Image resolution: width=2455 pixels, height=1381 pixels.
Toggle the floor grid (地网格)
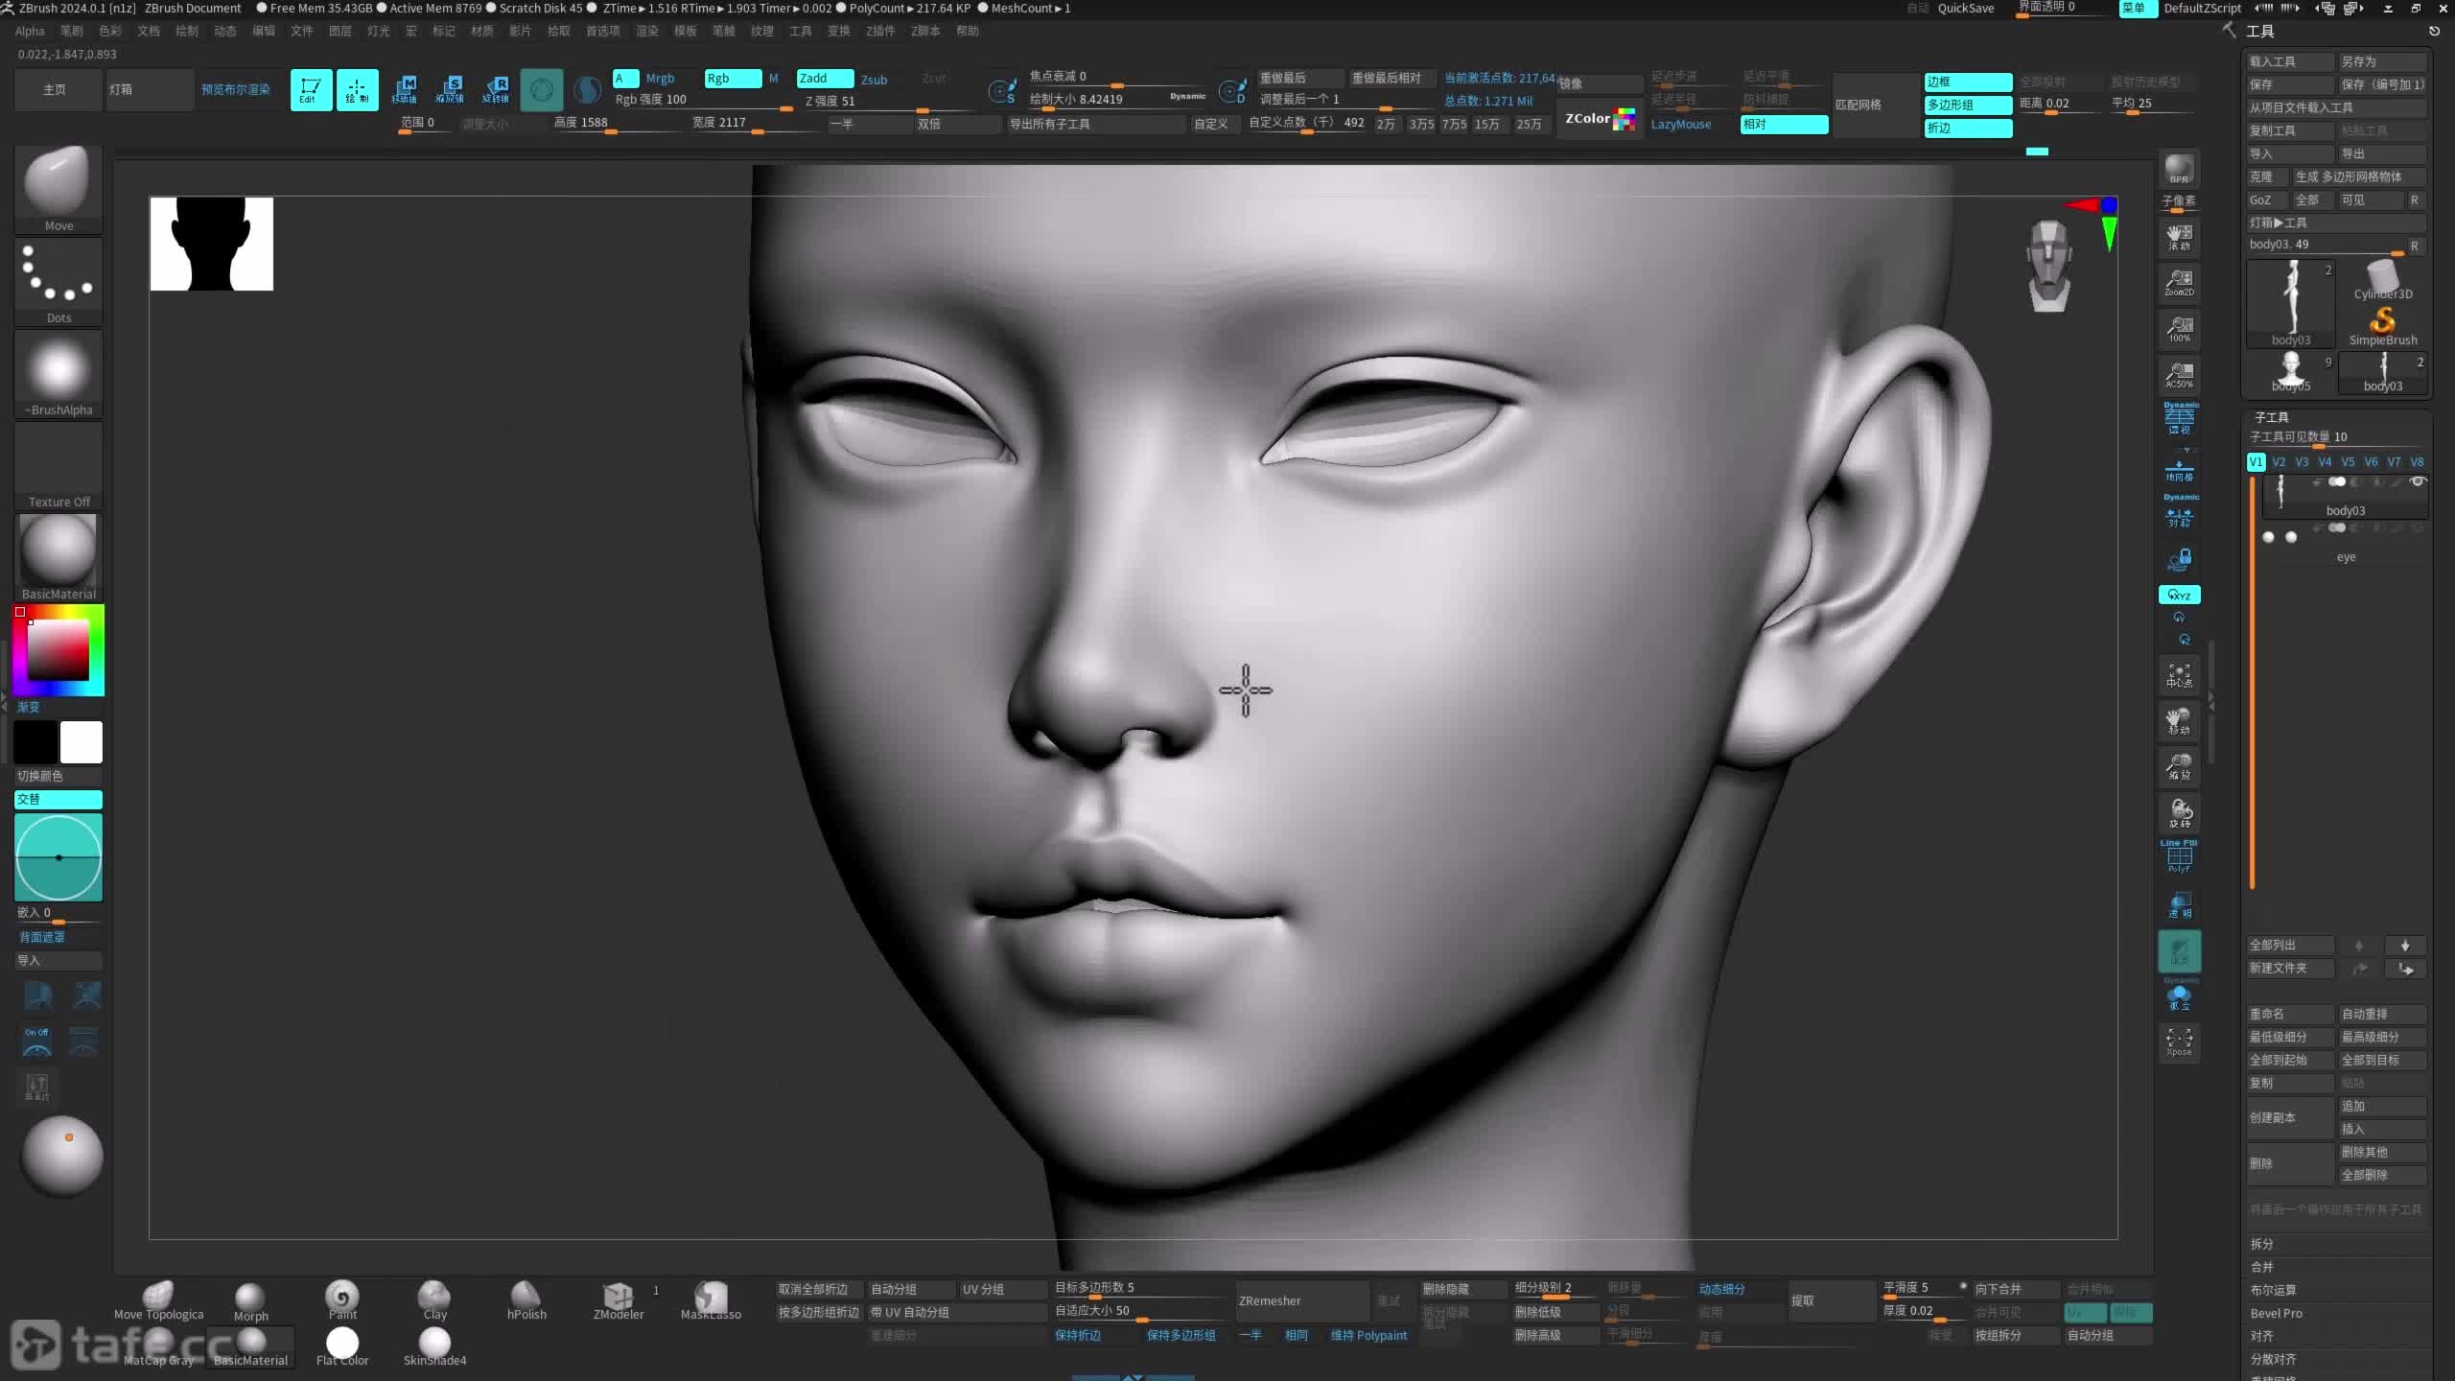(2179, 470)
